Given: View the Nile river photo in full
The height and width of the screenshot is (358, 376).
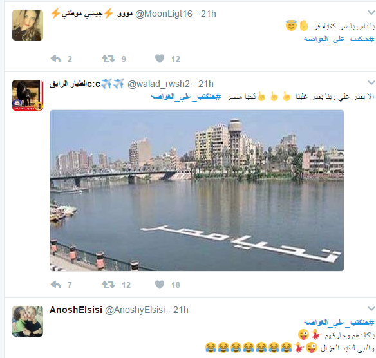Looking at the screenshot, I should [x=197, y=191].
